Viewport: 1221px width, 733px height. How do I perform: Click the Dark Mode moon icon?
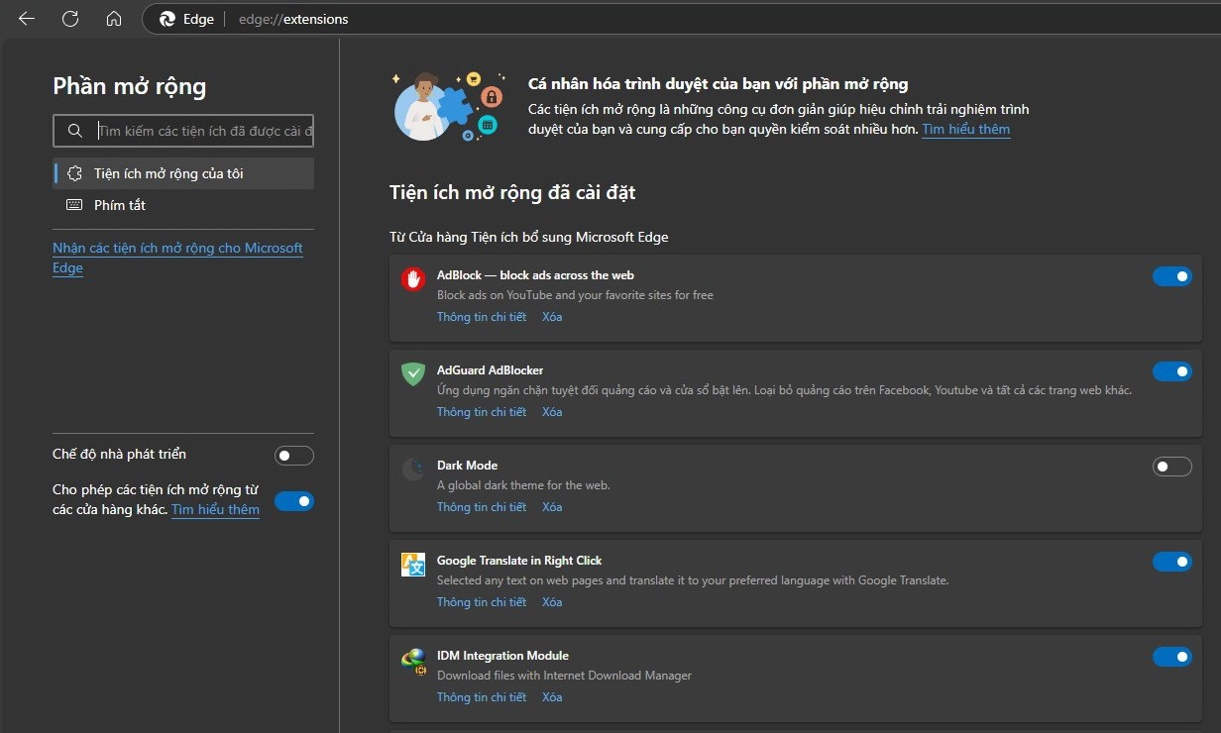coord(413,470)
